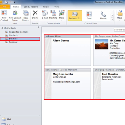Screen dimensions: 125x125
Task: Click the New Contact icon
Action: point(4,16)
